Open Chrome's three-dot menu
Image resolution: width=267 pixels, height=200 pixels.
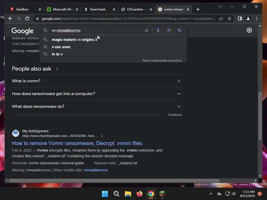[x=257, y=18]
